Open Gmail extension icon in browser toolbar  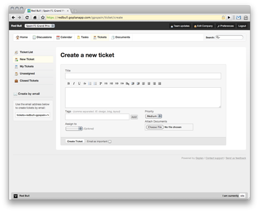point(239,17)
